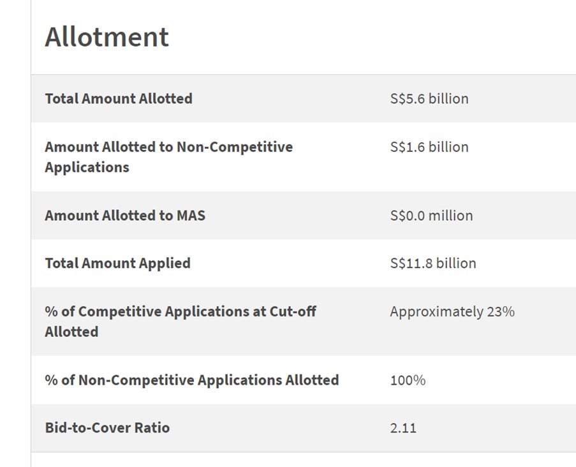Click the S$5.6 billion value
Viewport: 576px width, 467px height.
(x=429, y=98)
